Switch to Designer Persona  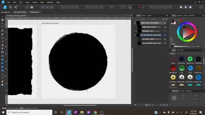click(5, 7)
